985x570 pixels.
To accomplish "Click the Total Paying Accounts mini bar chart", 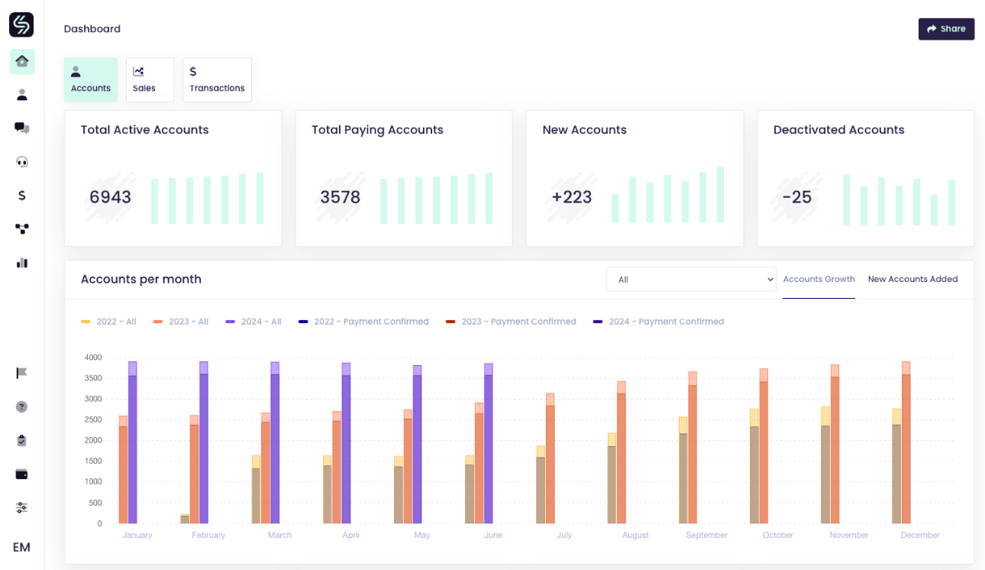I will click(436, 198).
